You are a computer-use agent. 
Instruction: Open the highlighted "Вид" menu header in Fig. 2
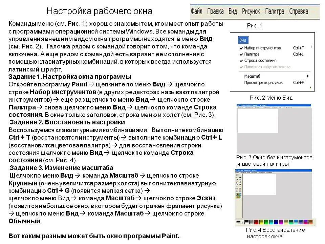(243, 40)
